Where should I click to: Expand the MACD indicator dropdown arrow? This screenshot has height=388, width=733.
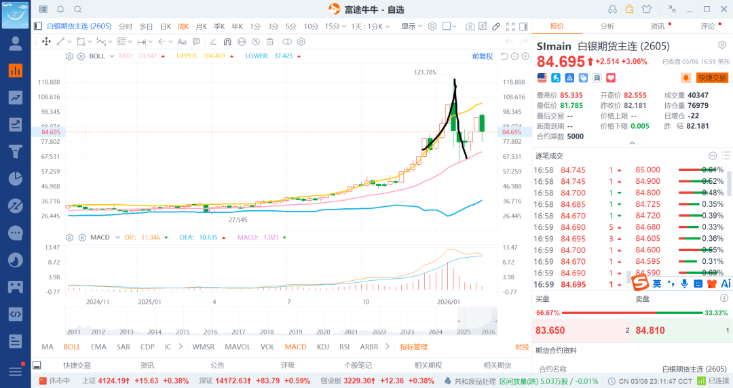(117, 237)
